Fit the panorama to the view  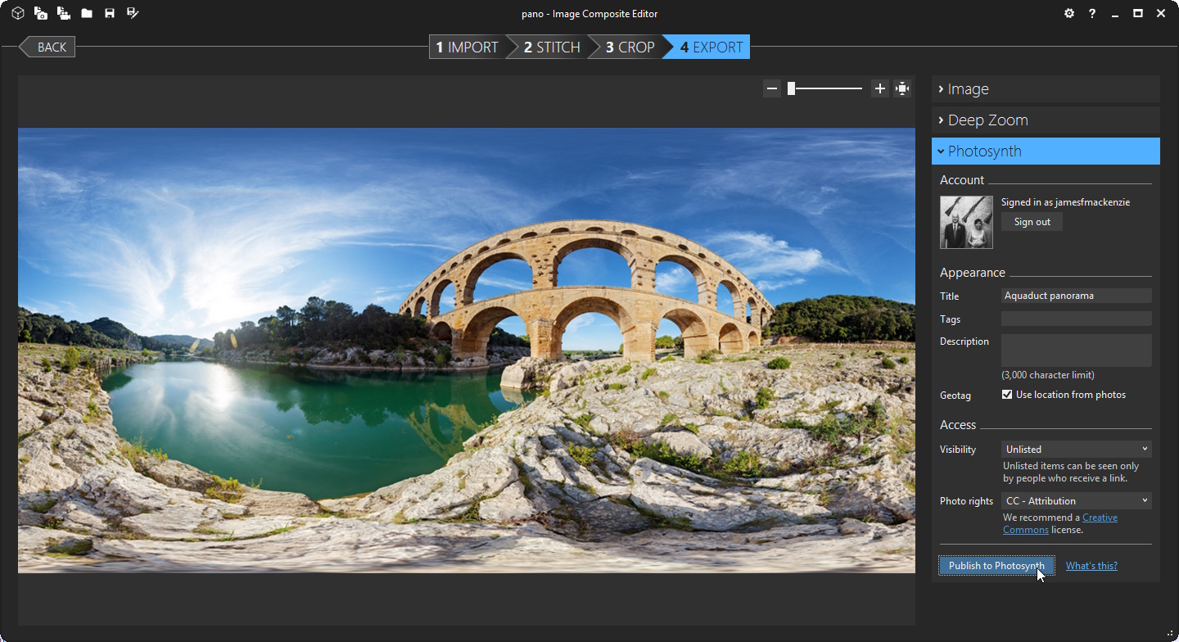(901, 88)
